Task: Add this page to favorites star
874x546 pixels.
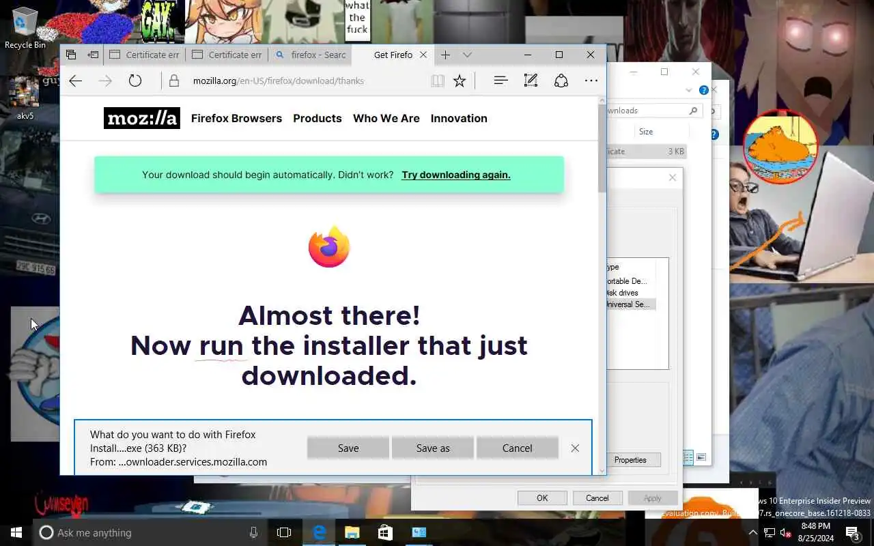Action: pyautogui.click(x=460, y=81)
